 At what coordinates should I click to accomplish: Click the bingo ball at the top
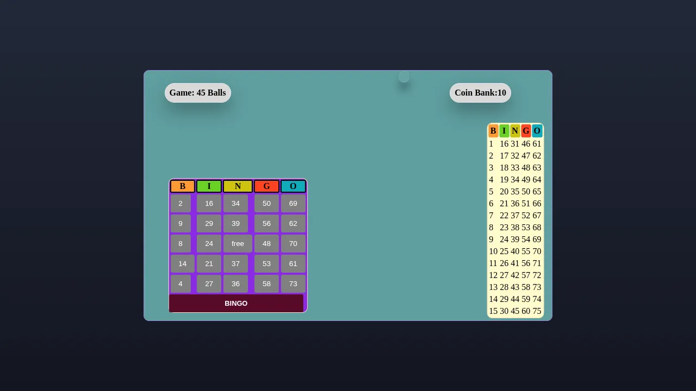[x=404, y=77]
